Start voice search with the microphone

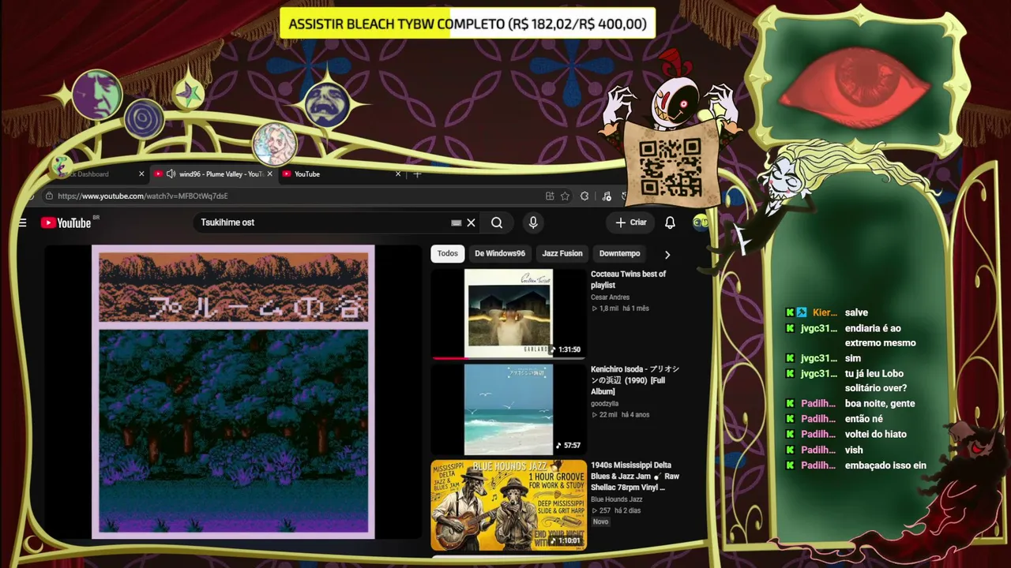pos(533,222)
